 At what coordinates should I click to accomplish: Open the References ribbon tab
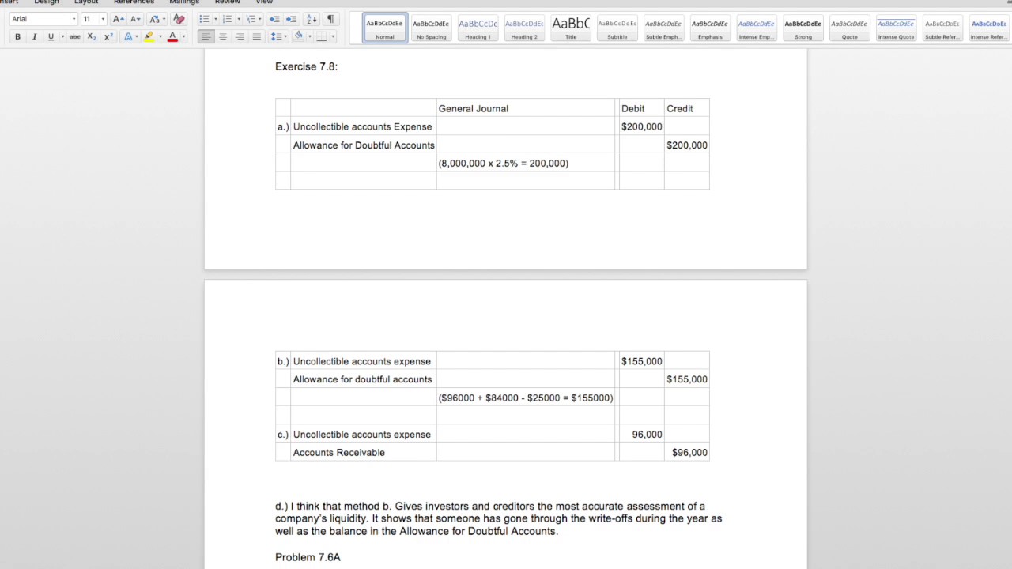pyautogui.click(x=134, y=2)
